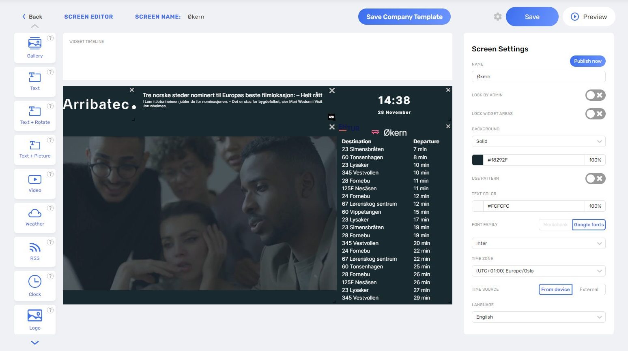Show help for Text + Rotate widget
The width and height of the screenshot is (628, 351).
pos(50,106)
